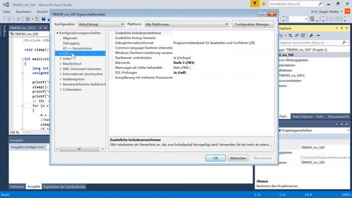Open the Toolbox side panel
The height and width of the screenshot is (198, 352).
[x=4, y=31]
